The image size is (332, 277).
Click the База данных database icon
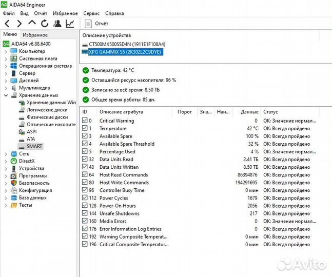pyautogui.click(x=14, y=198)
